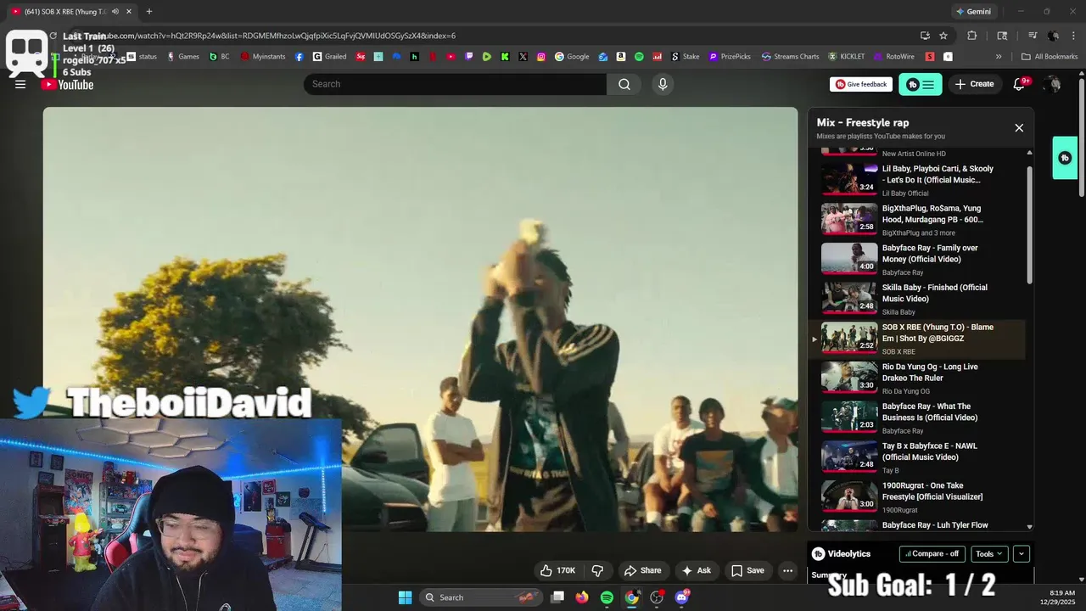Open Firefox from the taskbar
Viewport: 1086px width, 611px height.
point(581,597)
